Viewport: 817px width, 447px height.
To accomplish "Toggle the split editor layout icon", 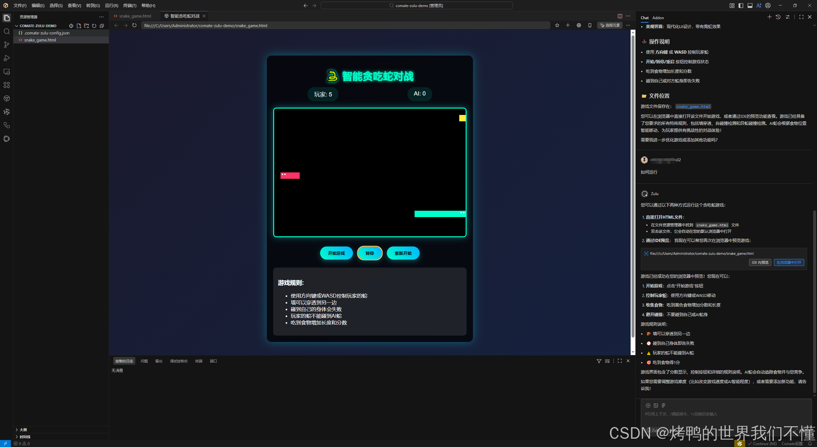I will point(620,16).
